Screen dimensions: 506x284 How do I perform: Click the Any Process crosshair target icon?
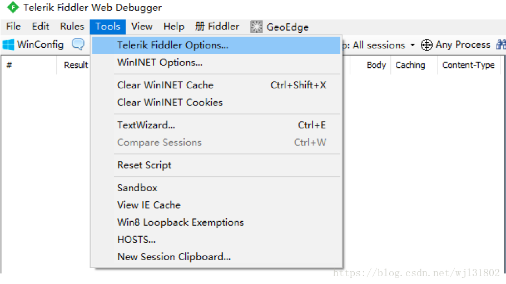tap(426, 45)
